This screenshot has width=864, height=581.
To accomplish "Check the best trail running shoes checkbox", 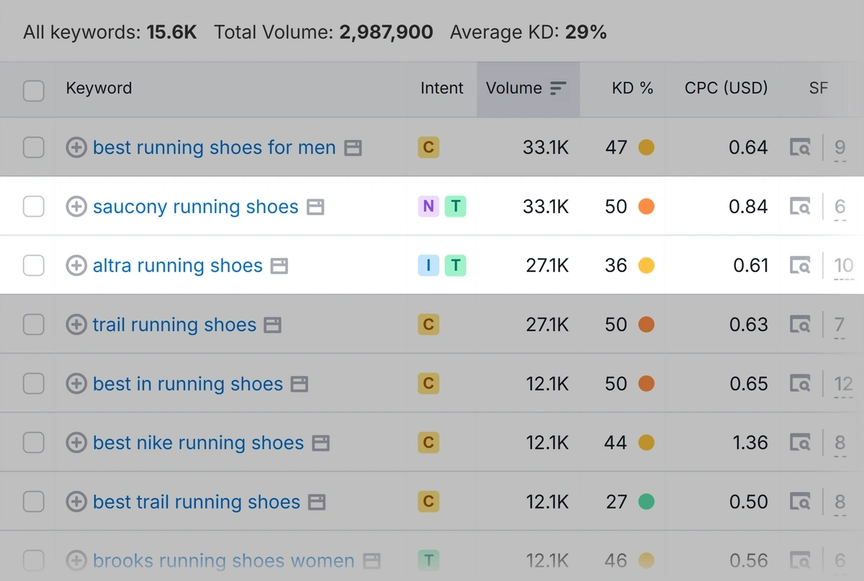I will (34, 502).
